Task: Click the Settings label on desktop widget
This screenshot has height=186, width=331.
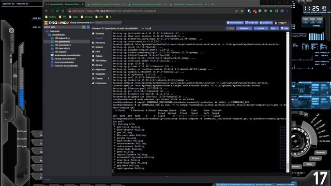Action: (316, 26)
